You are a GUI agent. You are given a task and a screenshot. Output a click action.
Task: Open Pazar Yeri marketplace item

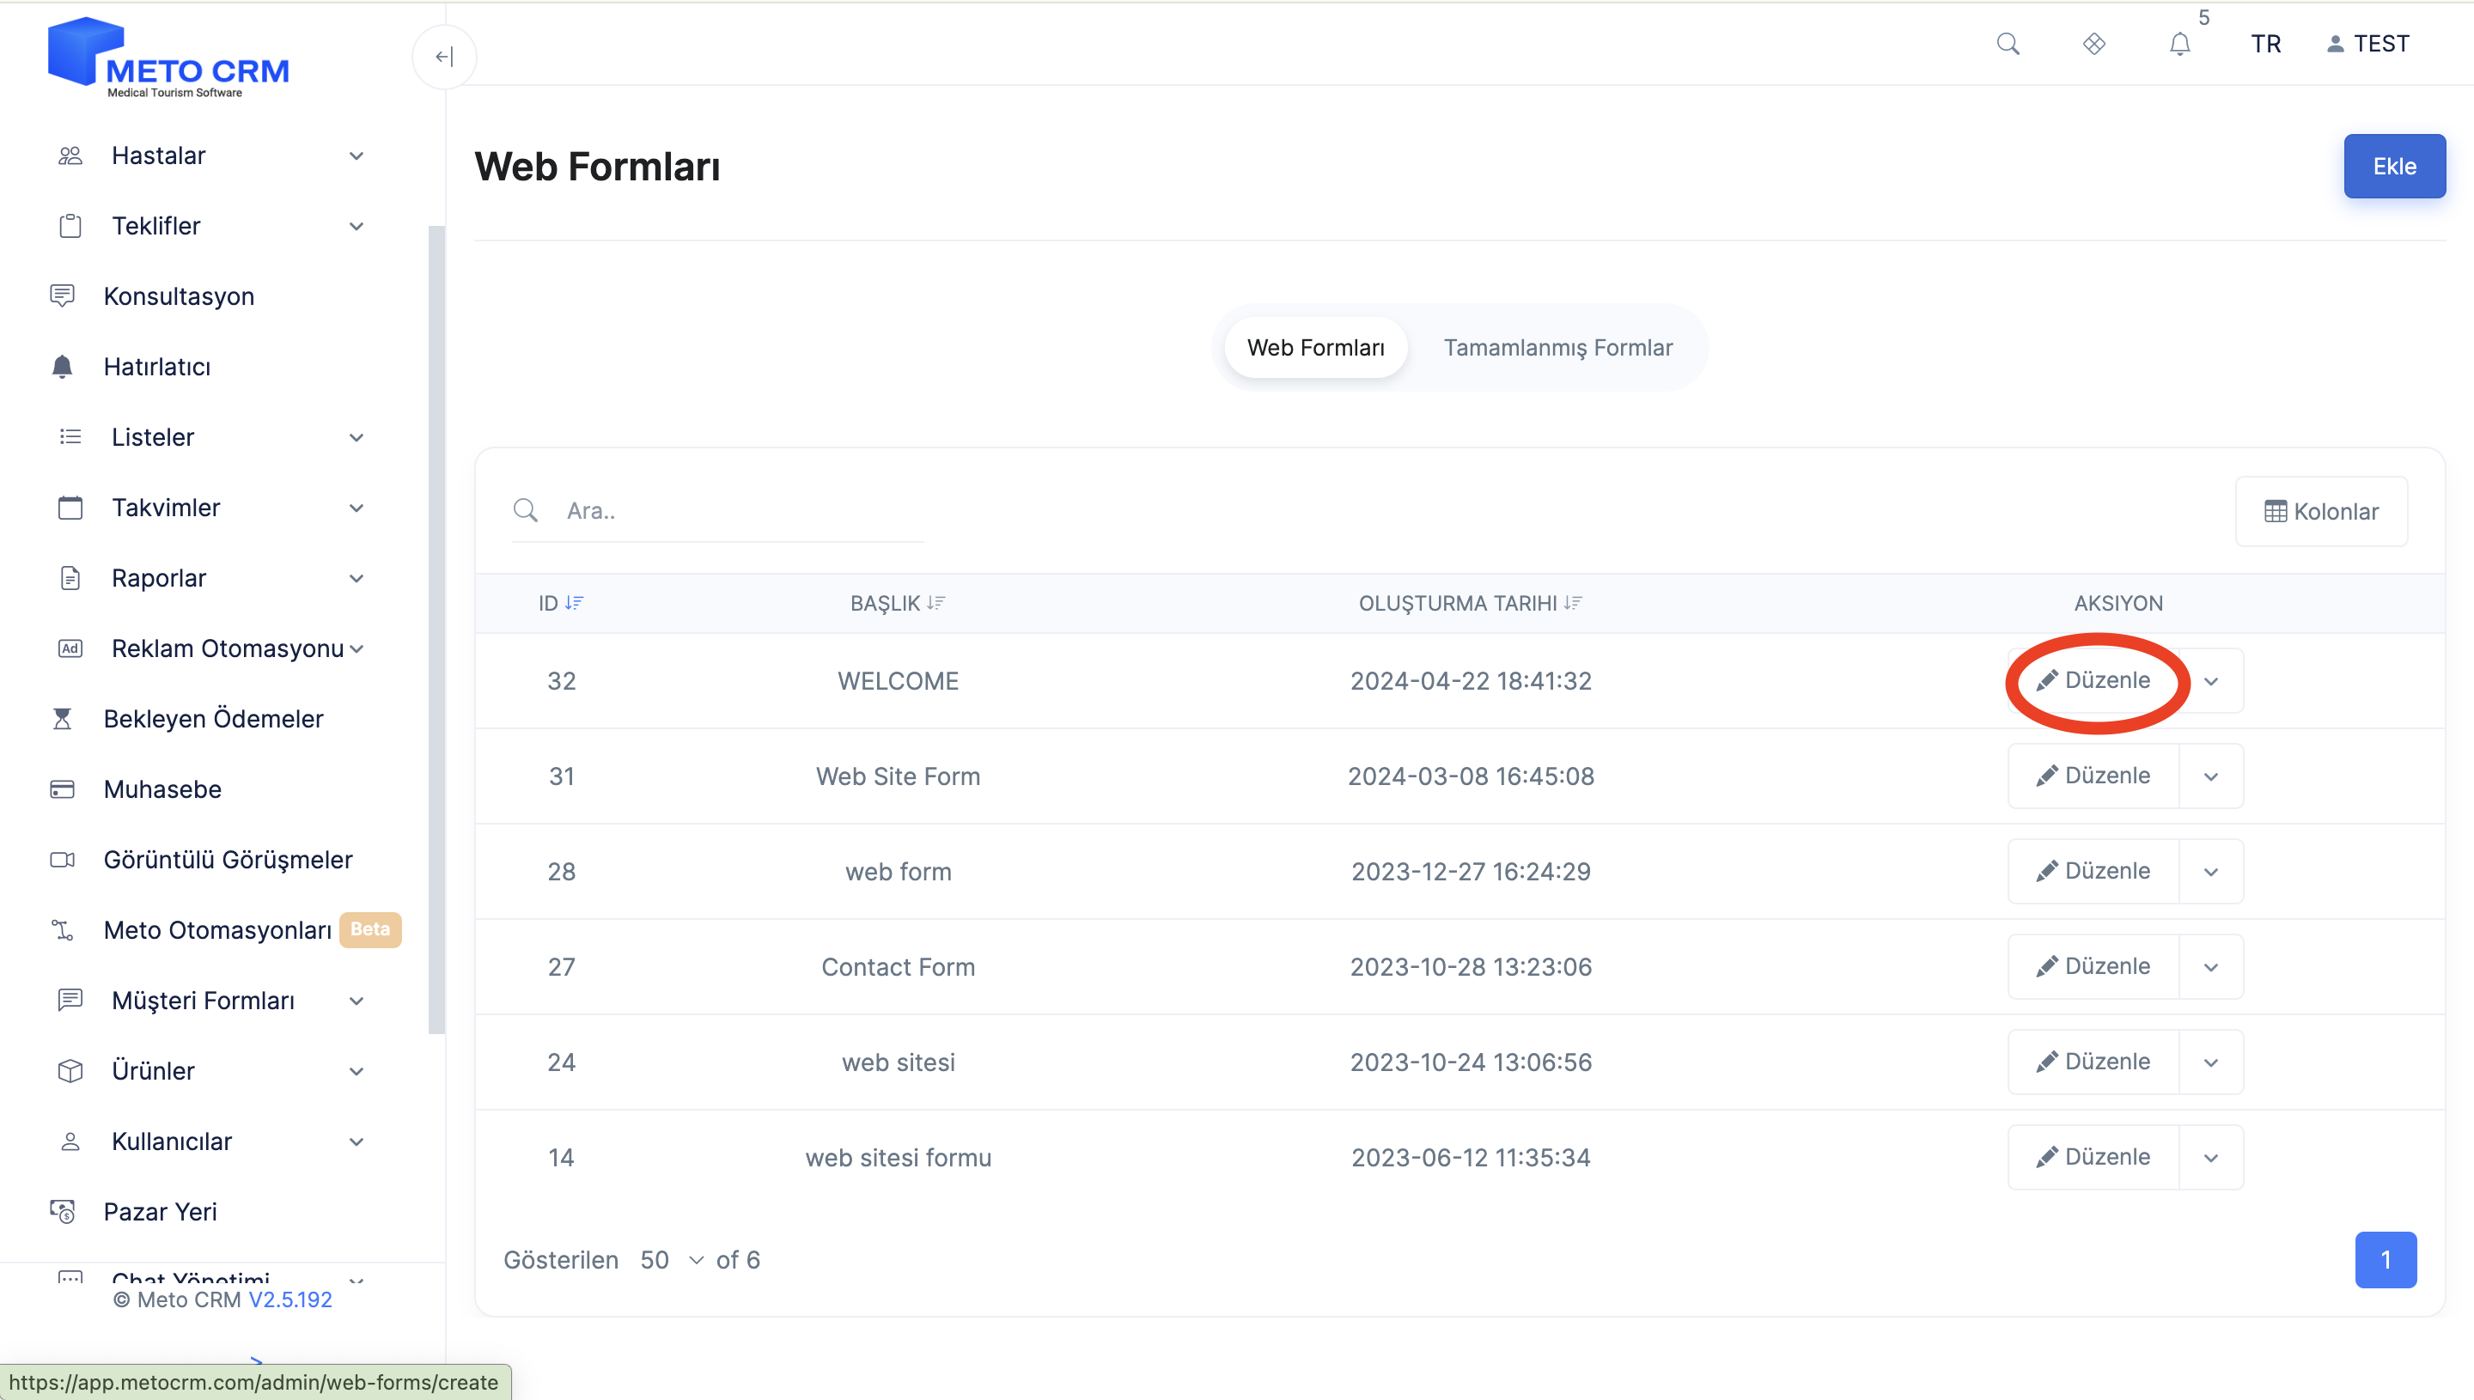[x=160, y=1212]
